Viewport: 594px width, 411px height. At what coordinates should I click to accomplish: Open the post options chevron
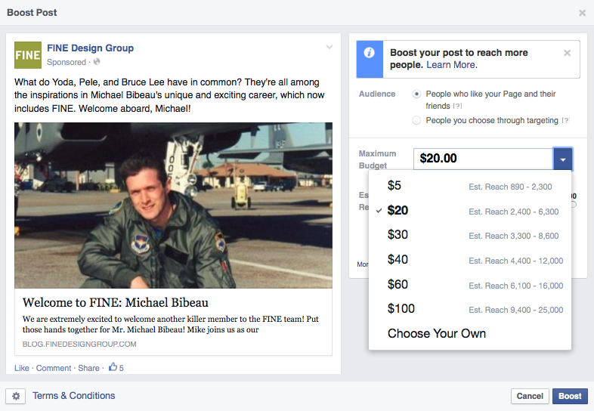click(x=329, y=48)
